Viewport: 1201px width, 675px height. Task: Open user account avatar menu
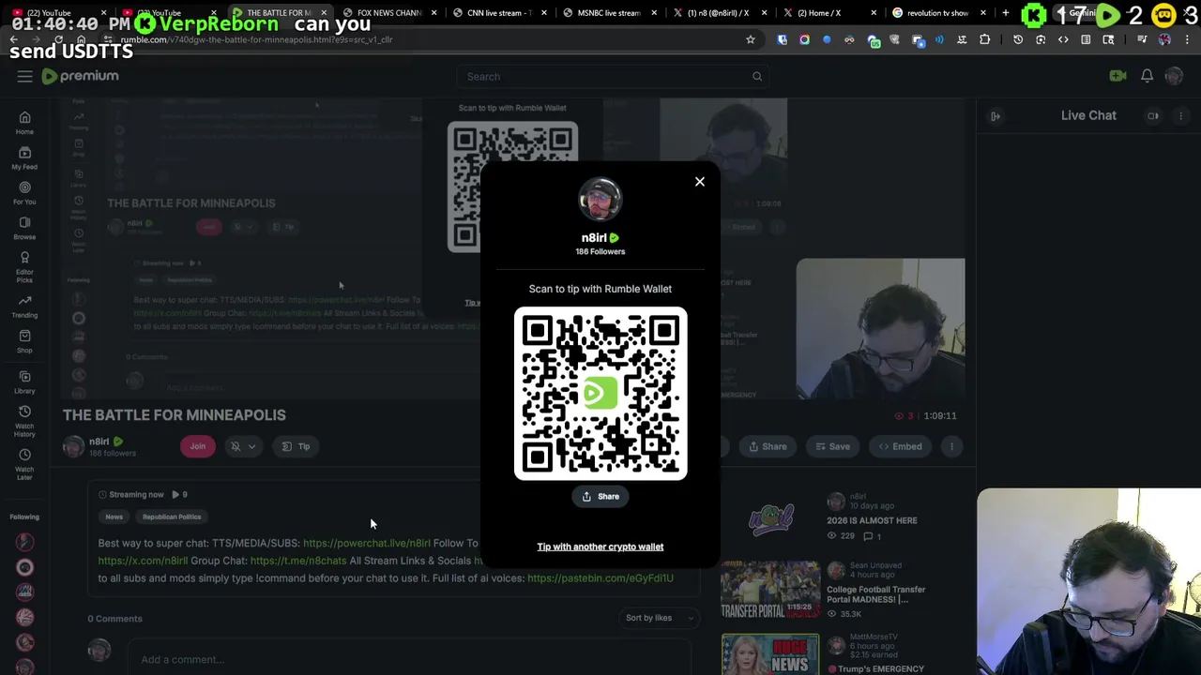click(x=1174, y=77)
